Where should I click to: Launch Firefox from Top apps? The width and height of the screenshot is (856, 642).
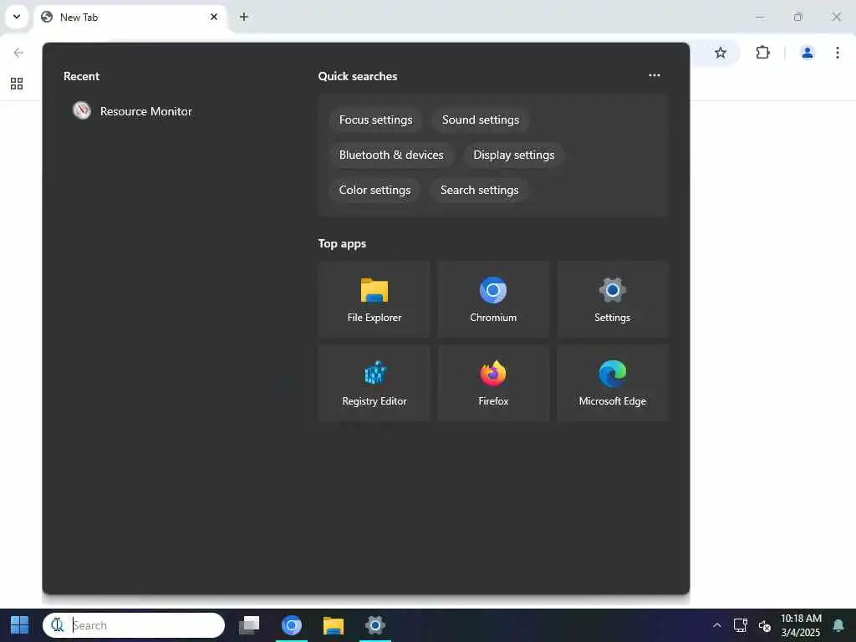point(493,383)
